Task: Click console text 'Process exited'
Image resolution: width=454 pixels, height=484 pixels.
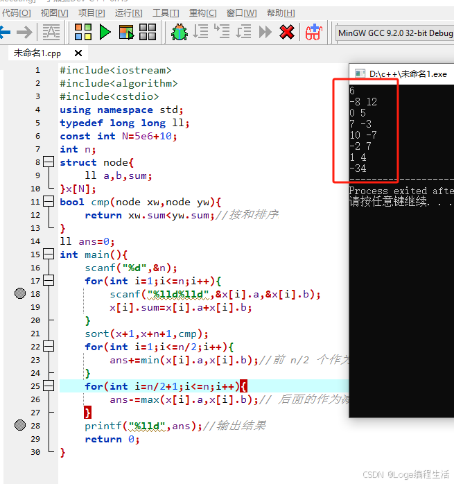Action: pyautogui.click(x=388, y=191)
